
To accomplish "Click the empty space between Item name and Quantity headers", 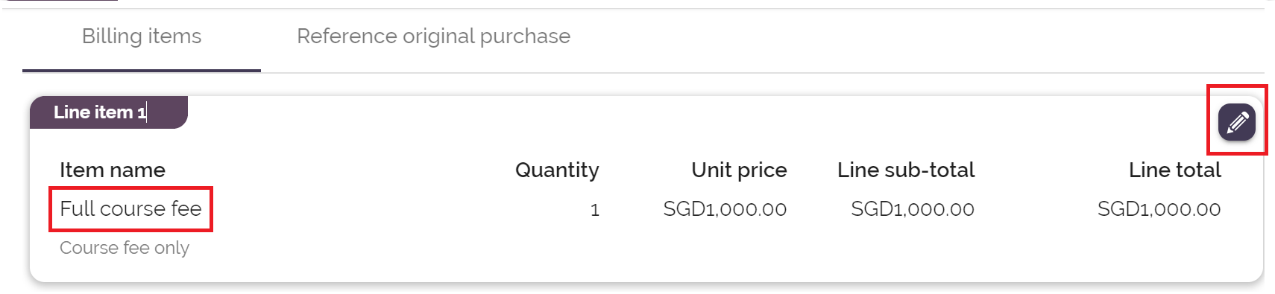I will 340,170.
